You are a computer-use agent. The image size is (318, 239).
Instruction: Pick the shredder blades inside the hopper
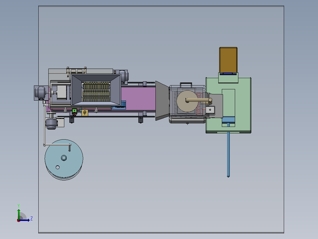[96, 91]
